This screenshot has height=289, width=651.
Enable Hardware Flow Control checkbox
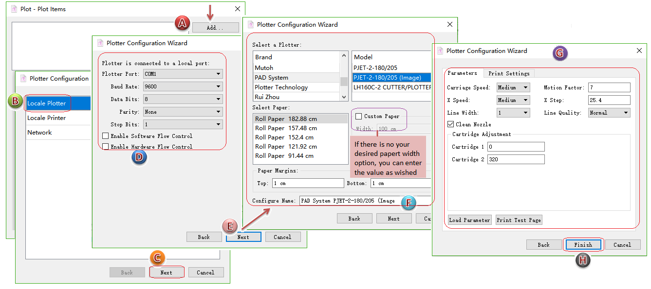point(106,147)
